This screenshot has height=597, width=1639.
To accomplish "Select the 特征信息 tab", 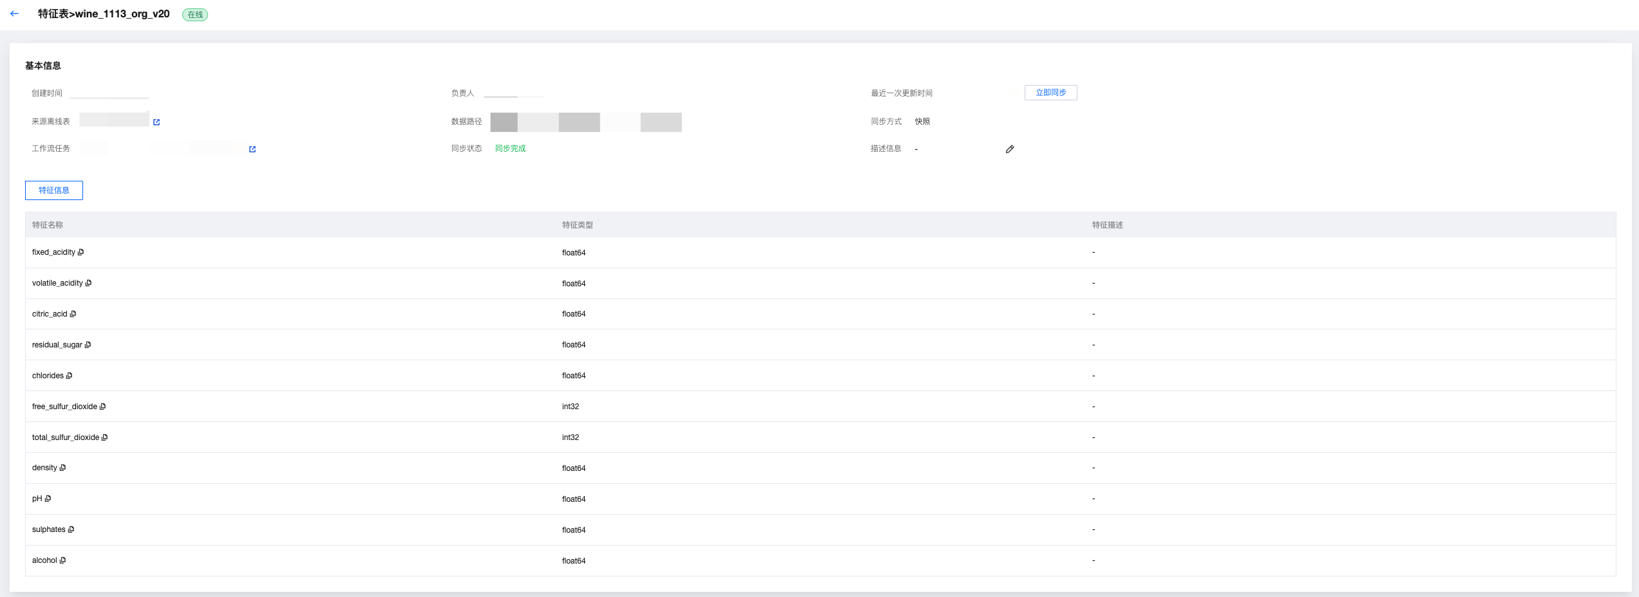I will (x=54, y=190).
